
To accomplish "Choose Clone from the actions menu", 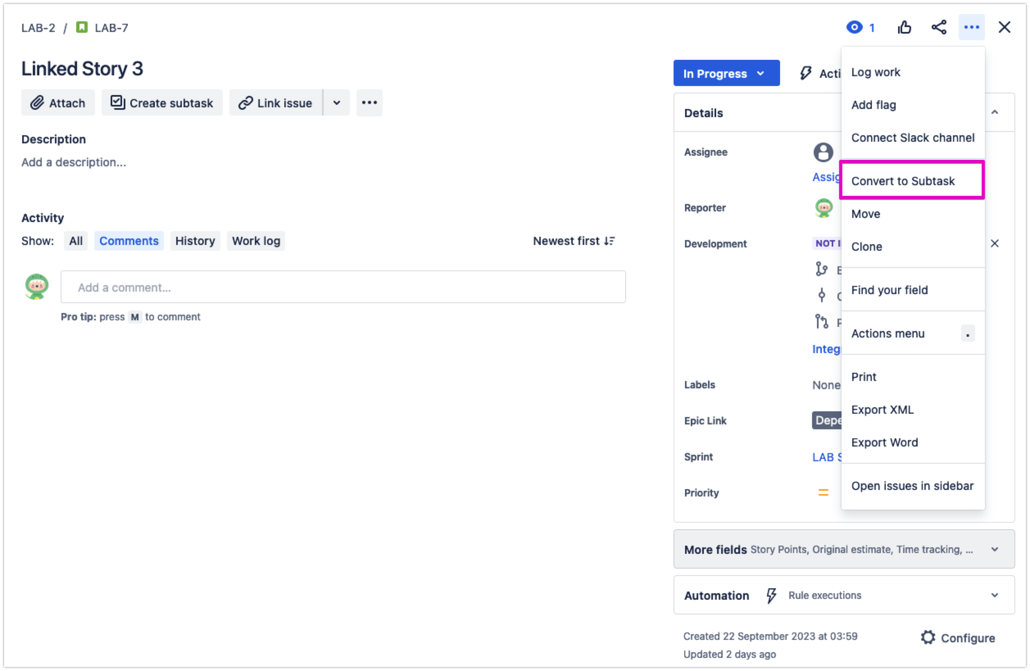I will pos(867,247).
